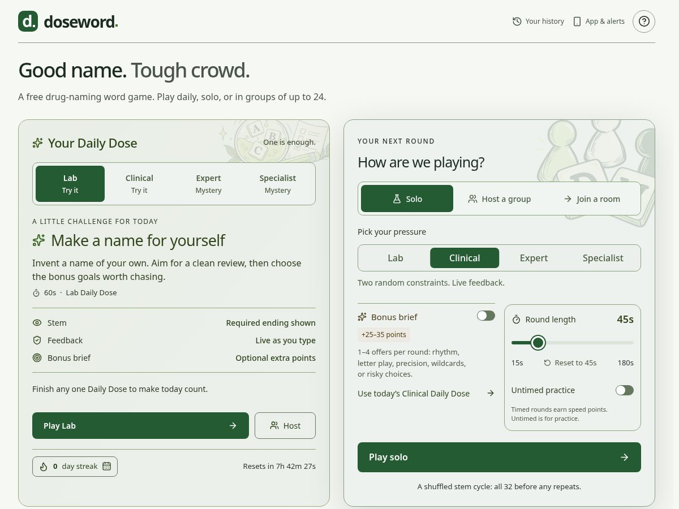Enable the Bonus brief toggle
679x509 pixels.
(x=486, y=316)
